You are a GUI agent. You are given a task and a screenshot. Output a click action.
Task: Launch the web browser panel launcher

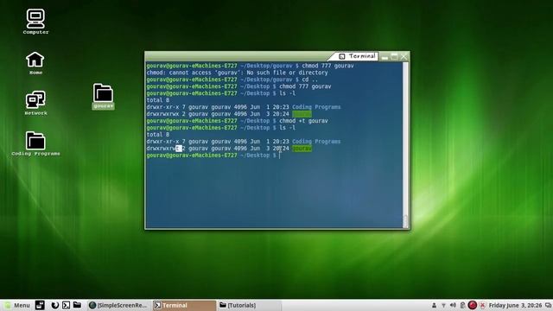coord(54,305)
